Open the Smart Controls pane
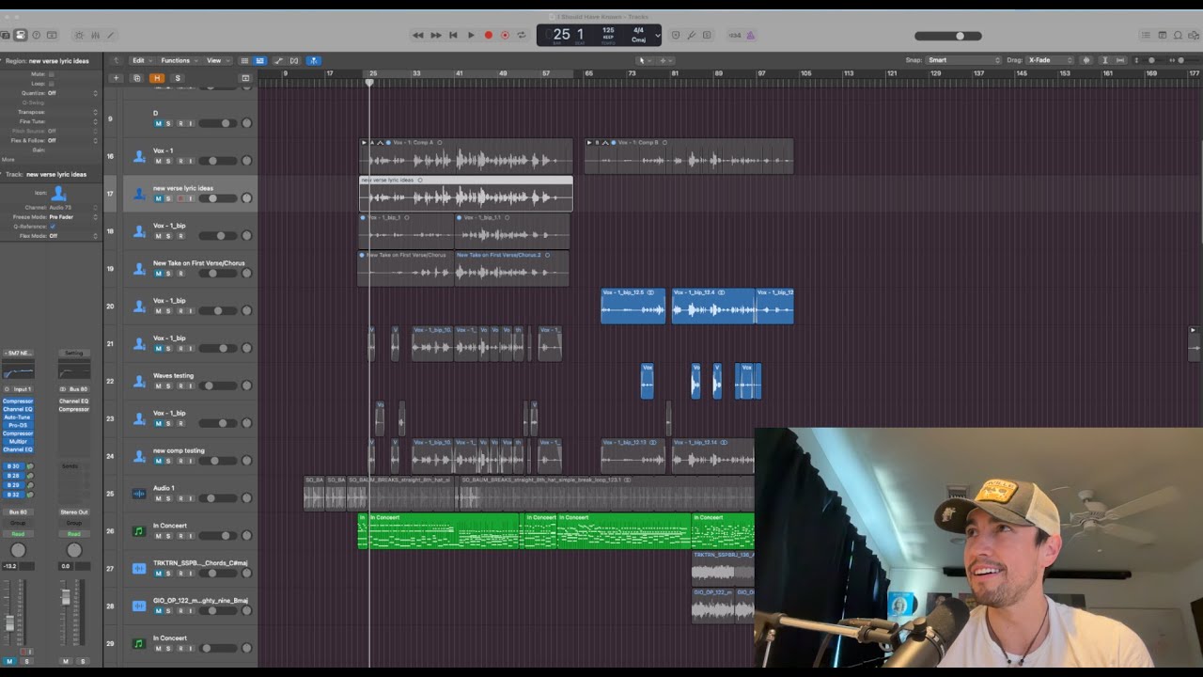This screenshot has height=677, width=1203. tap(78, 35)
